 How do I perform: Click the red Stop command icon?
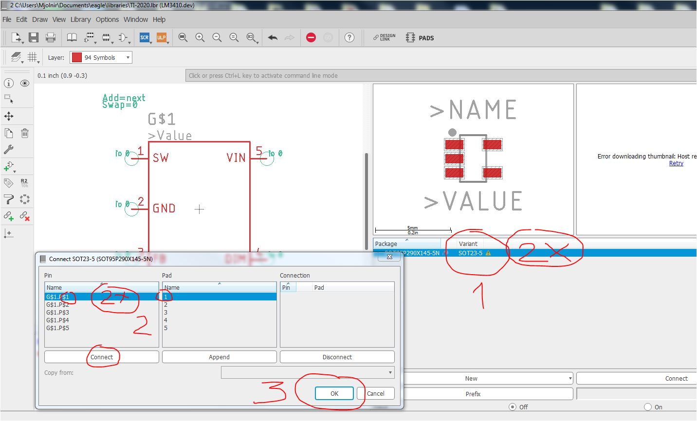[311, 37]
